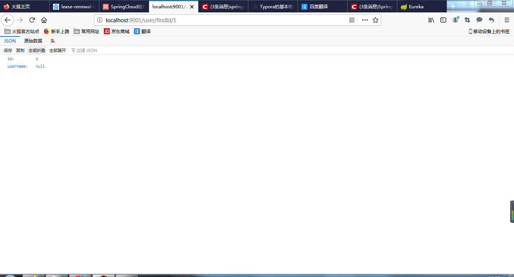Viewport: 514px width, 277px height.
Task: Click the value 1 of id
Action: tap(37, 59)
